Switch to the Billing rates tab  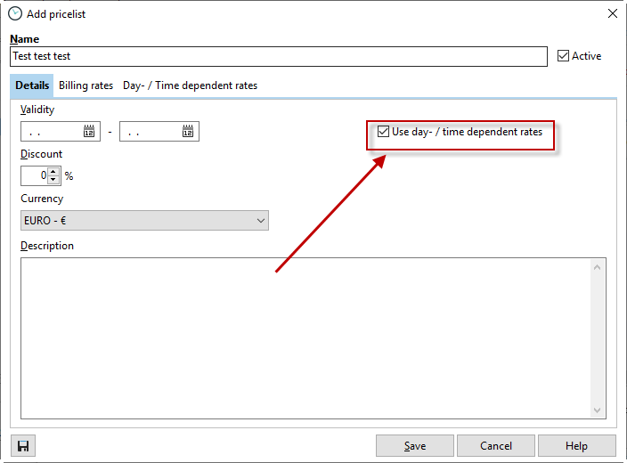(x=86, y=85)
